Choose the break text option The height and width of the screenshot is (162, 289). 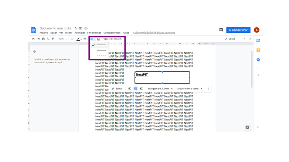(x=142, y=89)
